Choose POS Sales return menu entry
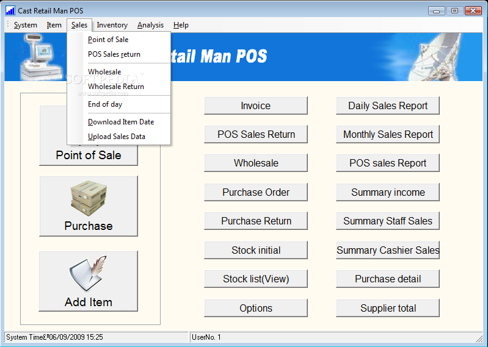The image size is (488, 347). tap(119, 54)
